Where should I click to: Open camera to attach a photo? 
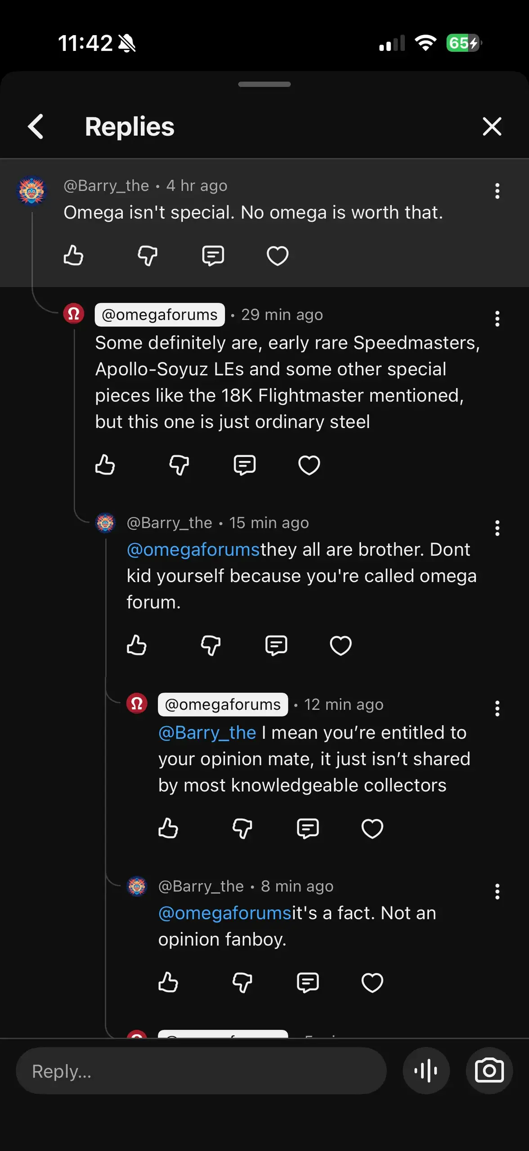point(489,1070)
